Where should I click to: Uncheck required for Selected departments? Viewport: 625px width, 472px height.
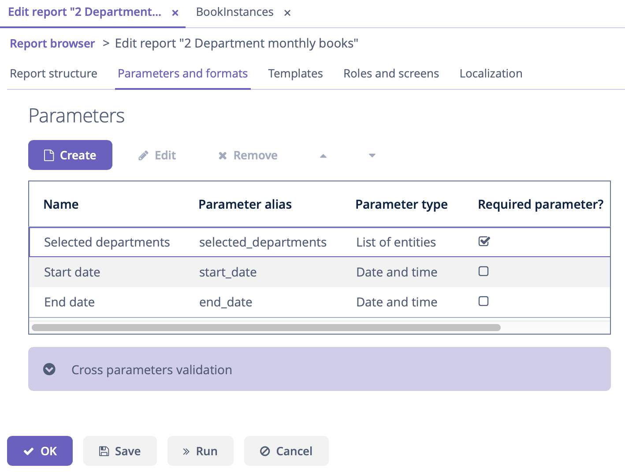pyautogui.click(x=484, y=241)
